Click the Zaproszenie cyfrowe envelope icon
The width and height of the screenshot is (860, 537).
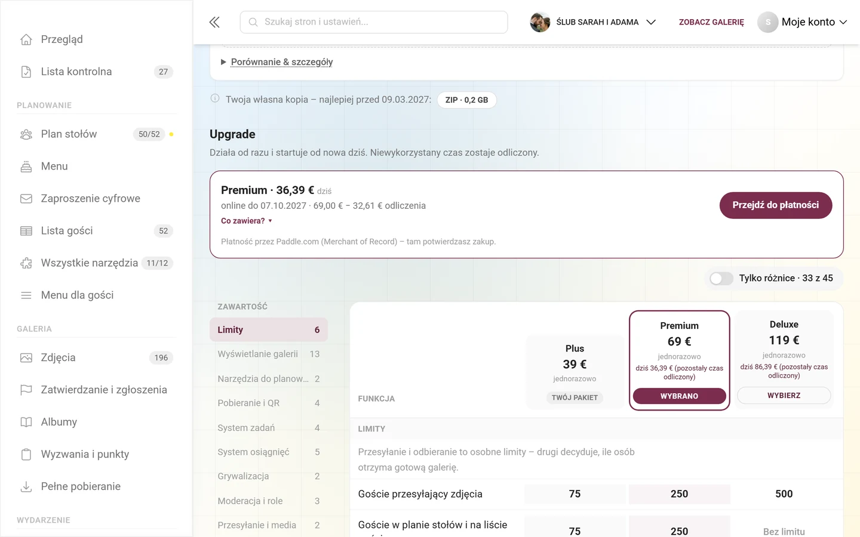pyautogui.click(x=26, y=199)
